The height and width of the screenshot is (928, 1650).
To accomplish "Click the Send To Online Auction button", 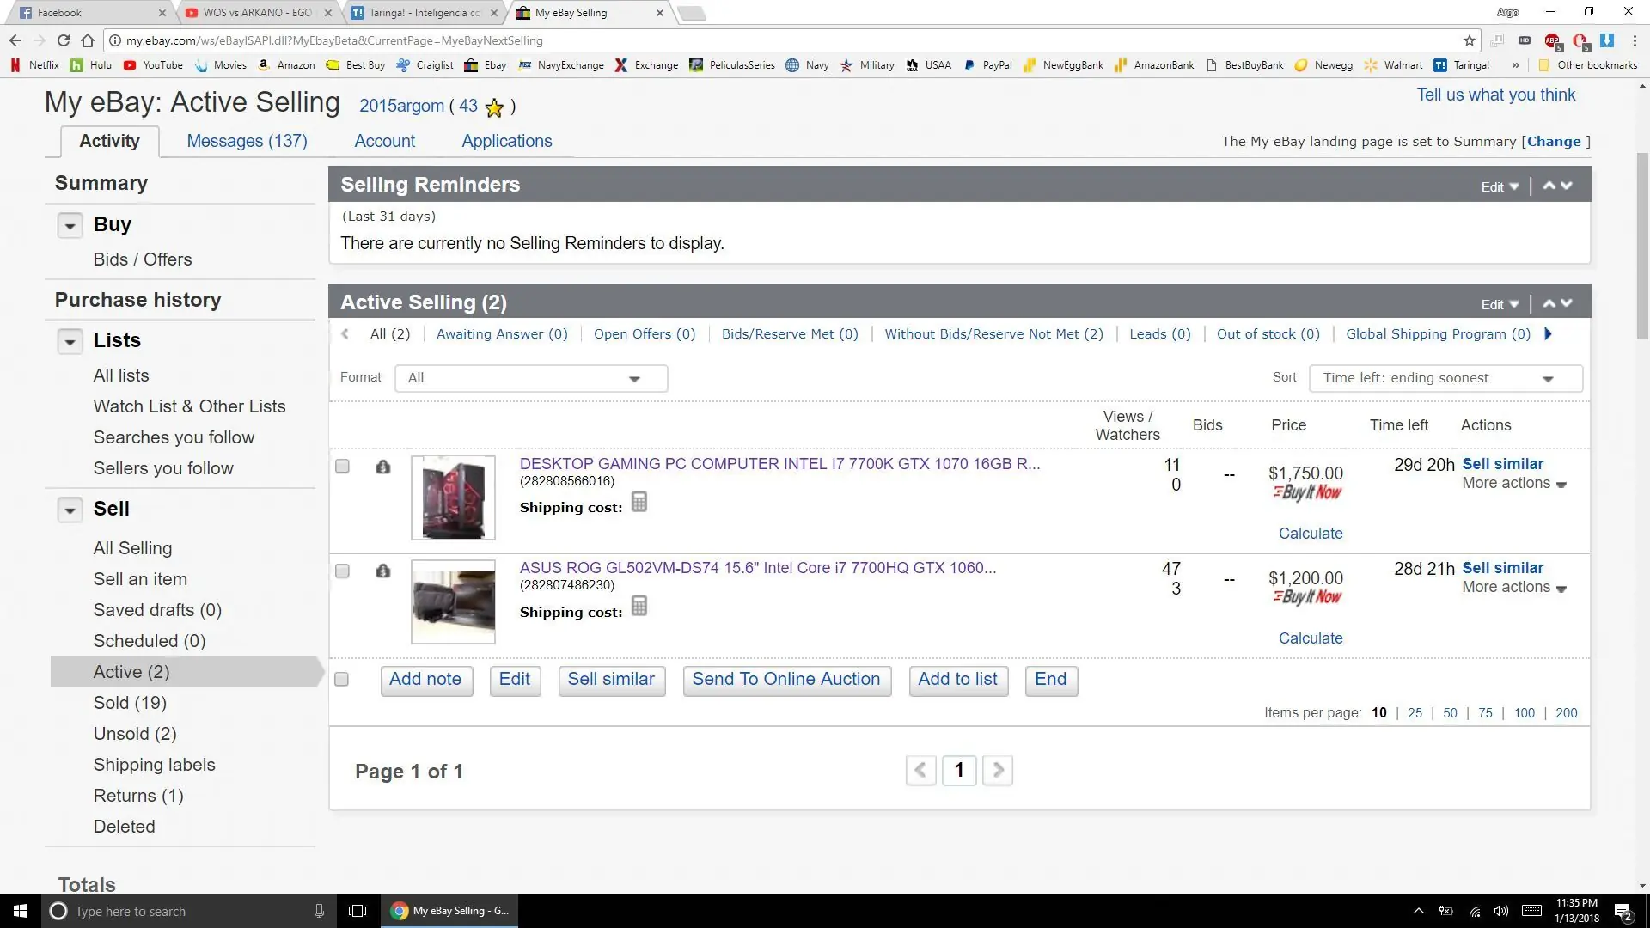I will pos(786,680).
